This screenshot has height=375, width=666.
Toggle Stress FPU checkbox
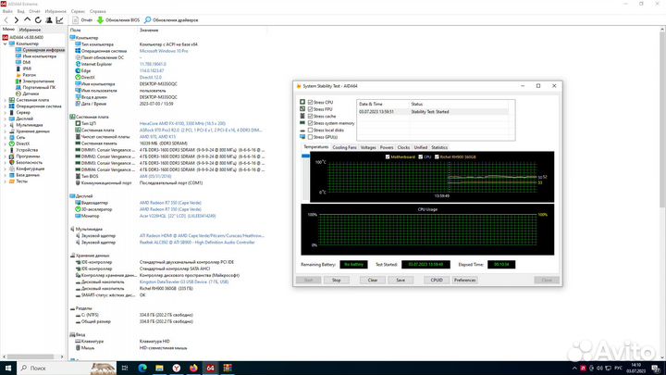click(x=310, y=109)
